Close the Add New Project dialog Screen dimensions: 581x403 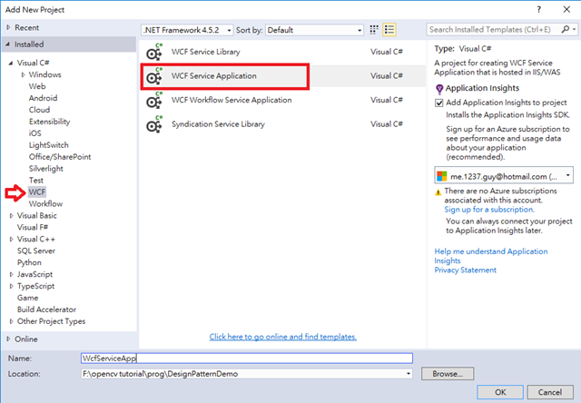(x=566, y=10)
